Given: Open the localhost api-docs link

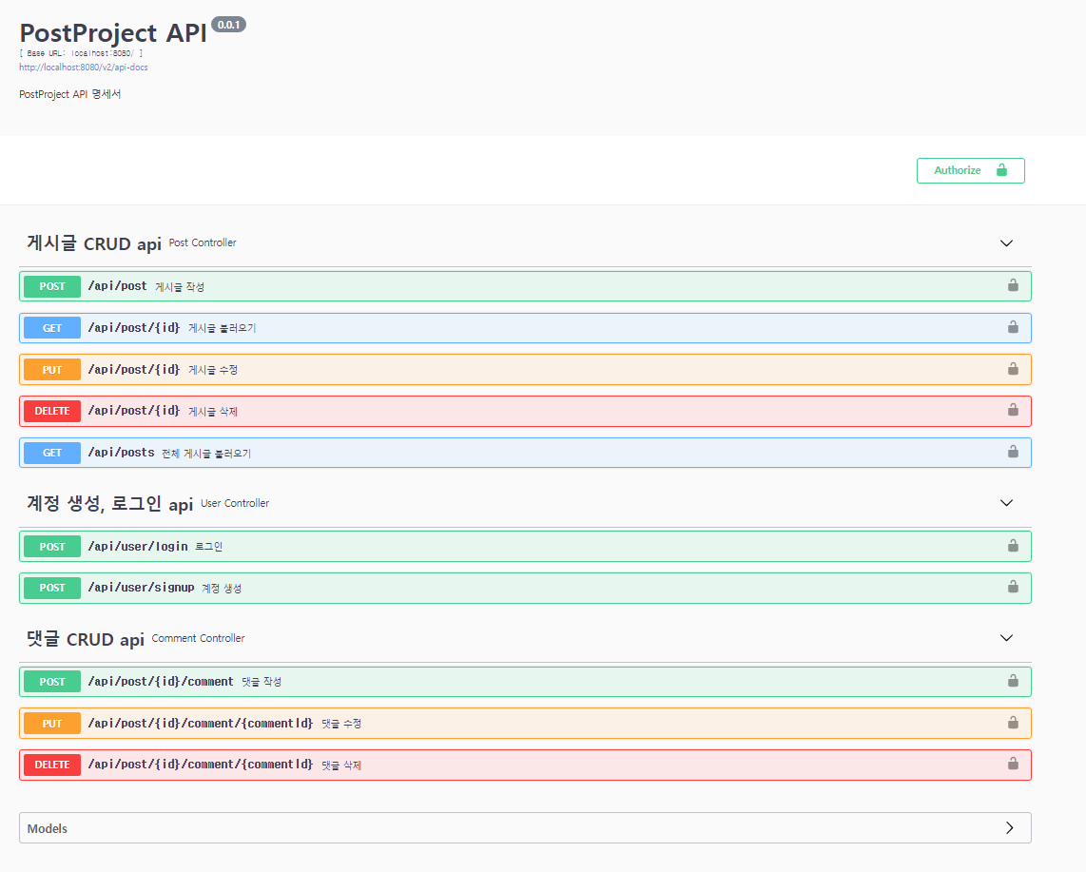Looking at the screenshot, I should tap(82, 67).
